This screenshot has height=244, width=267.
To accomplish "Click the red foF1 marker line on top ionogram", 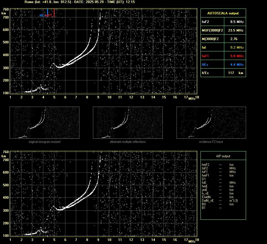I will [54, 13].
